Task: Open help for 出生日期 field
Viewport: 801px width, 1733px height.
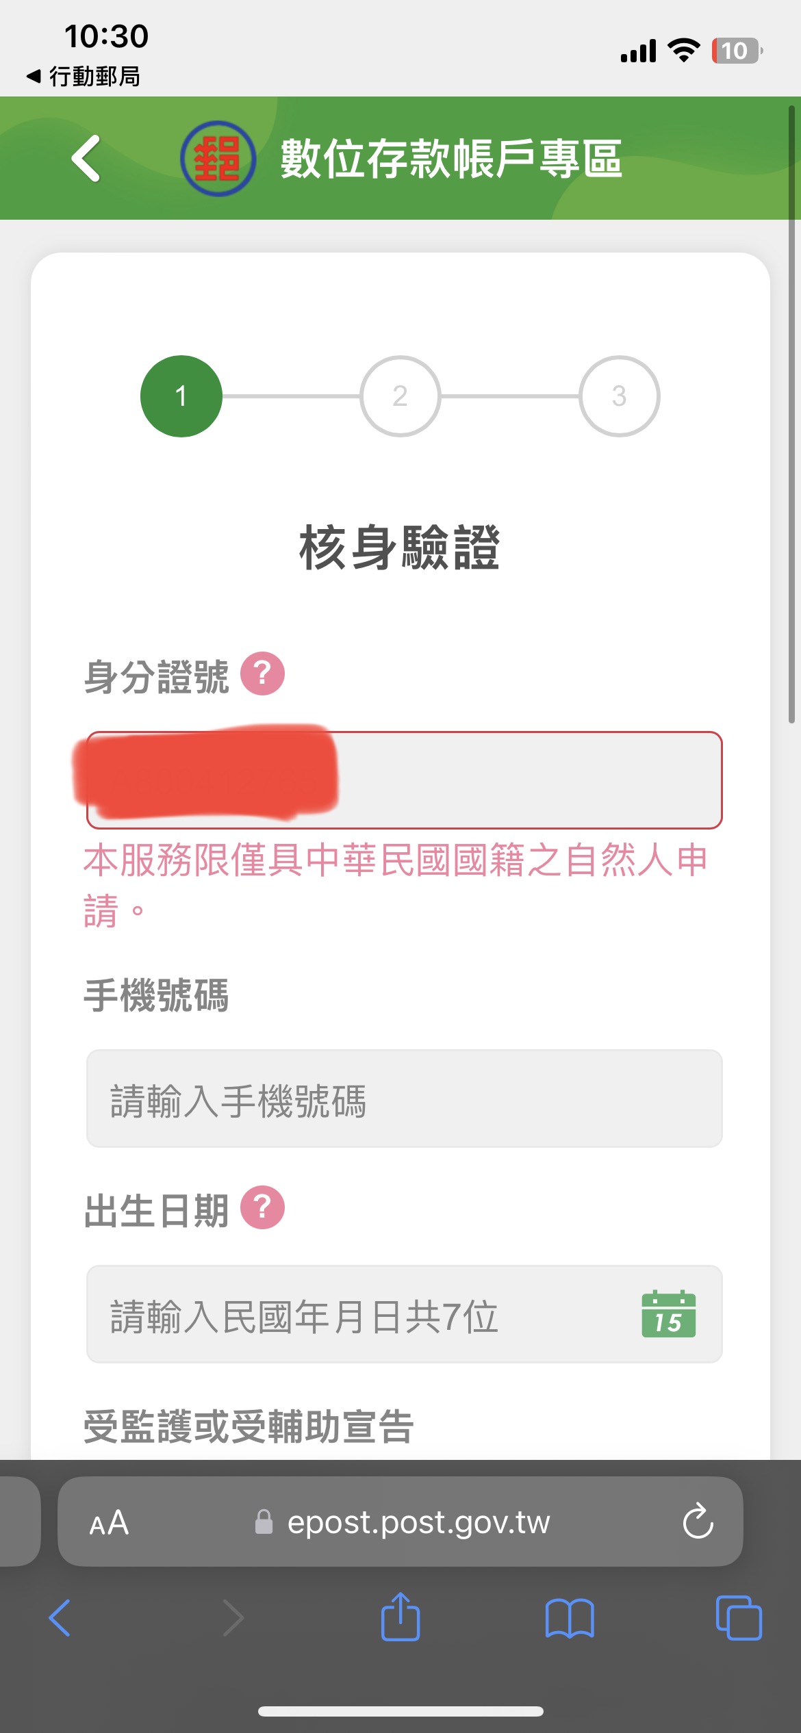Action: coord(262,1207)
